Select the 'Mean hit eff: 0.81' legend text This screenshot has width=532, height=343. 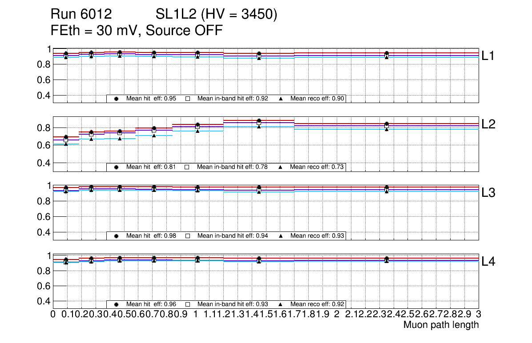[151, 167]
